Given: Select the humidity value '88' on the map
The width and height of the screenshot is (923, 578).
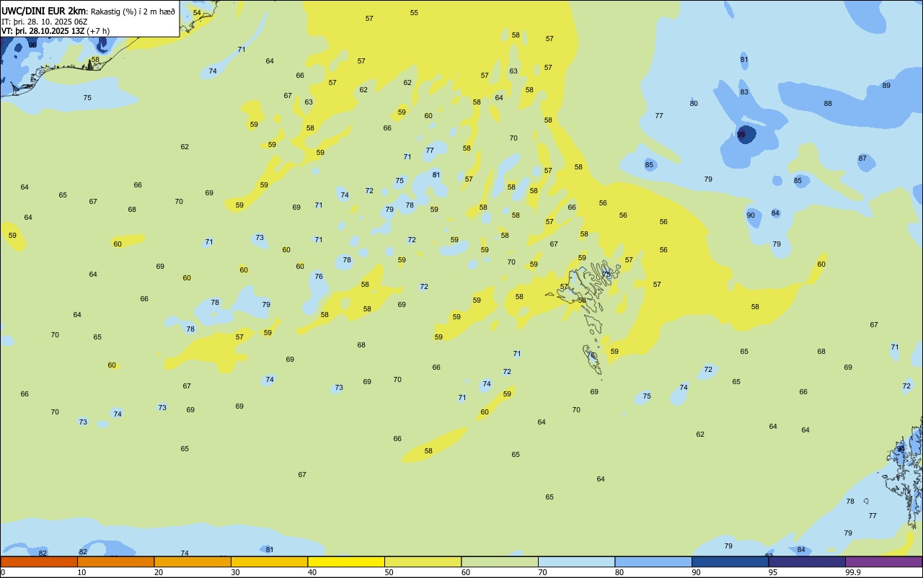Looking at the screenshot, I should [x=828, y=104].
